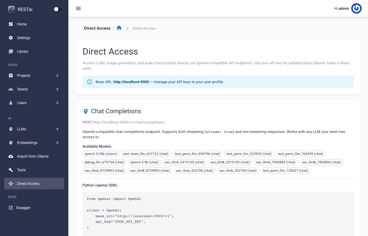This screenshot has height=236, width=368.
Task: Click the info icon in the Base URL banner
Action: pos(90,82)
